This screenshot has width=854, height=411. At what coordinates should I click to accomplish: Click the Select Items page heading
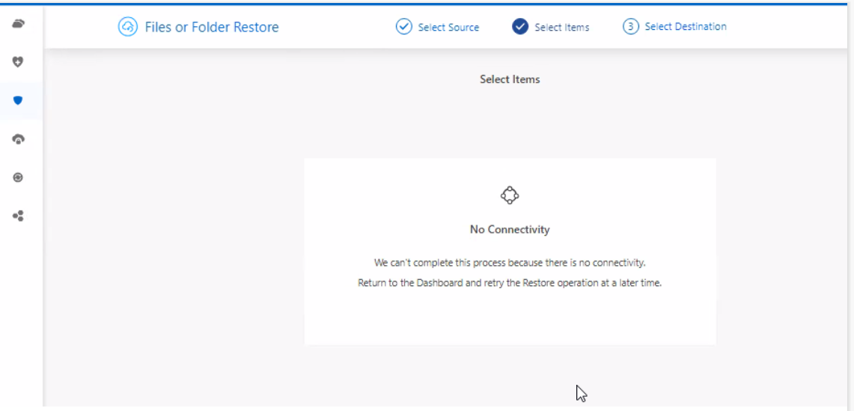click(x=510, y=79)
